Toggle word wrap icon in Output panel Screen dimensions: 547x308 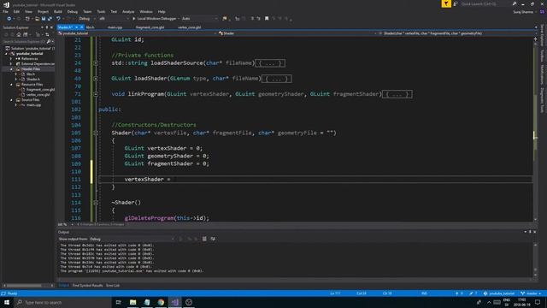(213, 239)
